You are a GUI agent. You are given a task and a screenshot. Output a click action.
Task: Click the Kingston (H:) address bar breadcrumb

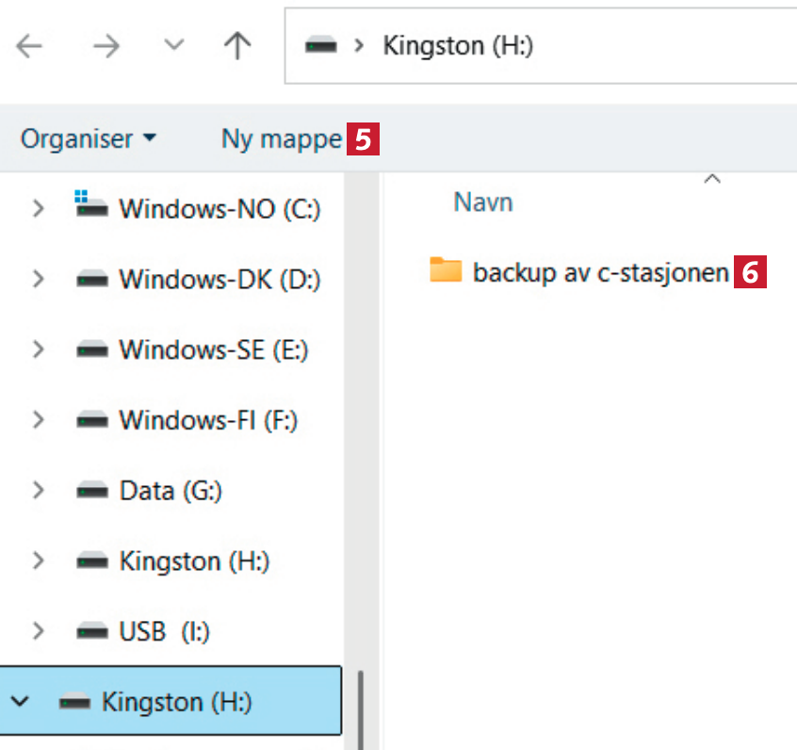pyautogui.click(x=458, y=46)
